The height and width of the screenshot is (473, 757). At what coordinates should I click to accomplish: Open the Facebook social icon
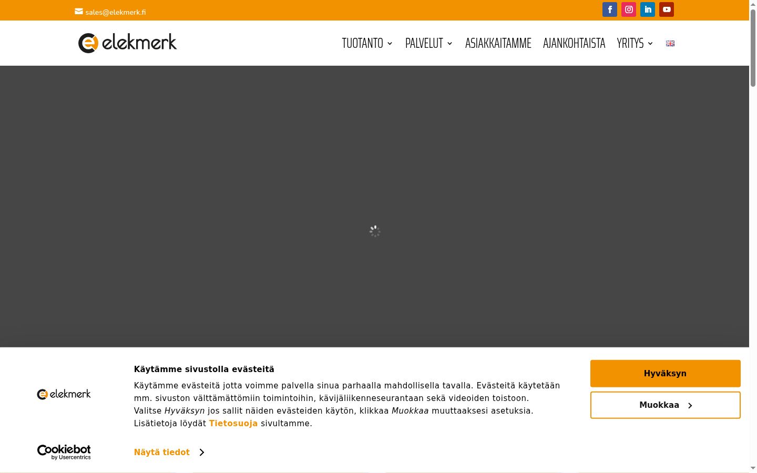(x=610, y=9)
